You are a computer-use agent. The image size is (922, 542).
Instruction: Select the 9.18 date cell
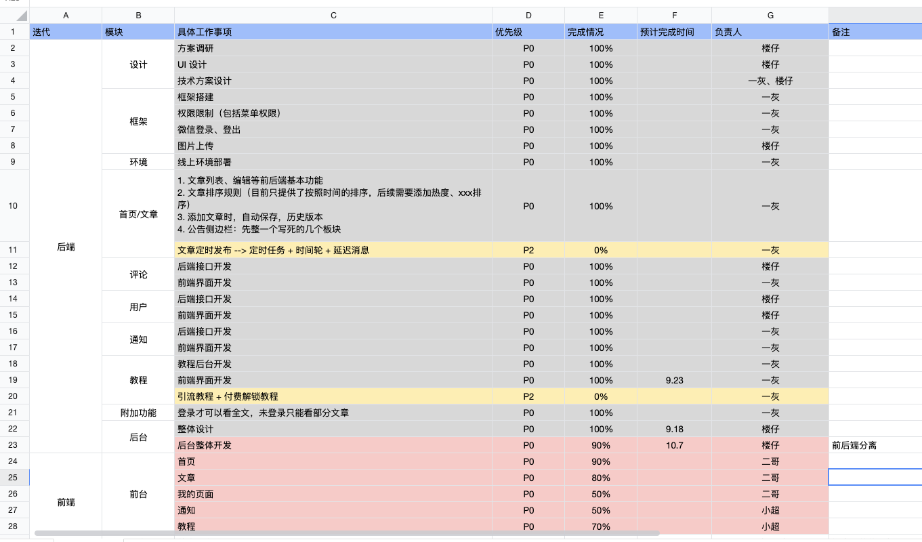click(x=674, y=429)
